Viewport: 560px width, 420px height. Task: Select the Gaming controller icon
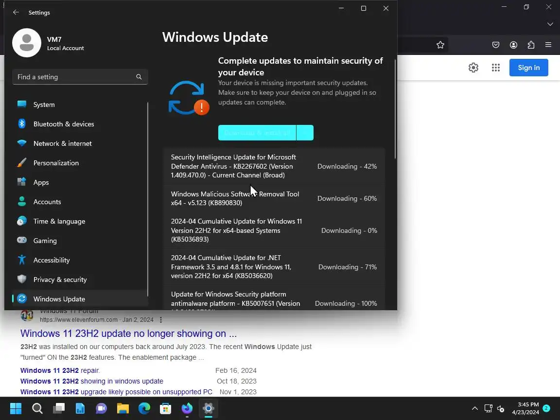tap(22, 240)
